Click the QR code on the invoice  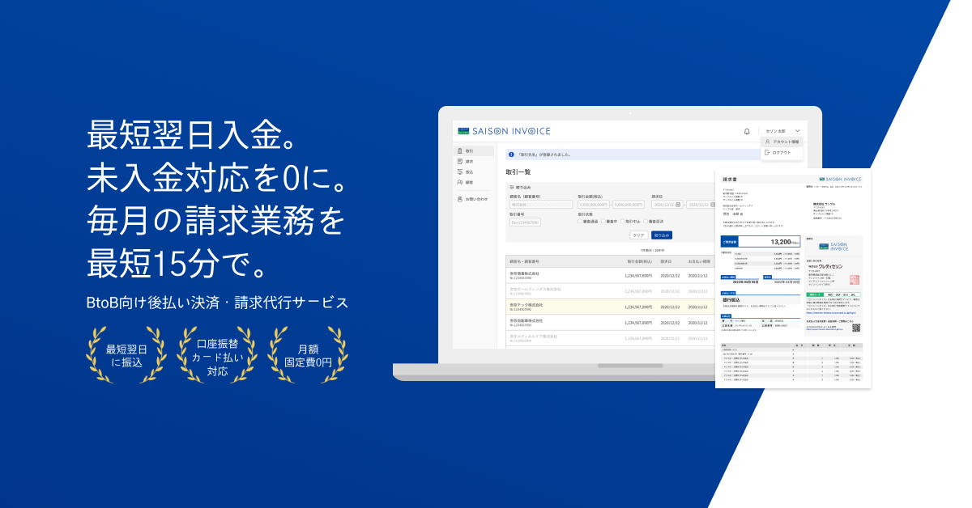pos(857,329)
